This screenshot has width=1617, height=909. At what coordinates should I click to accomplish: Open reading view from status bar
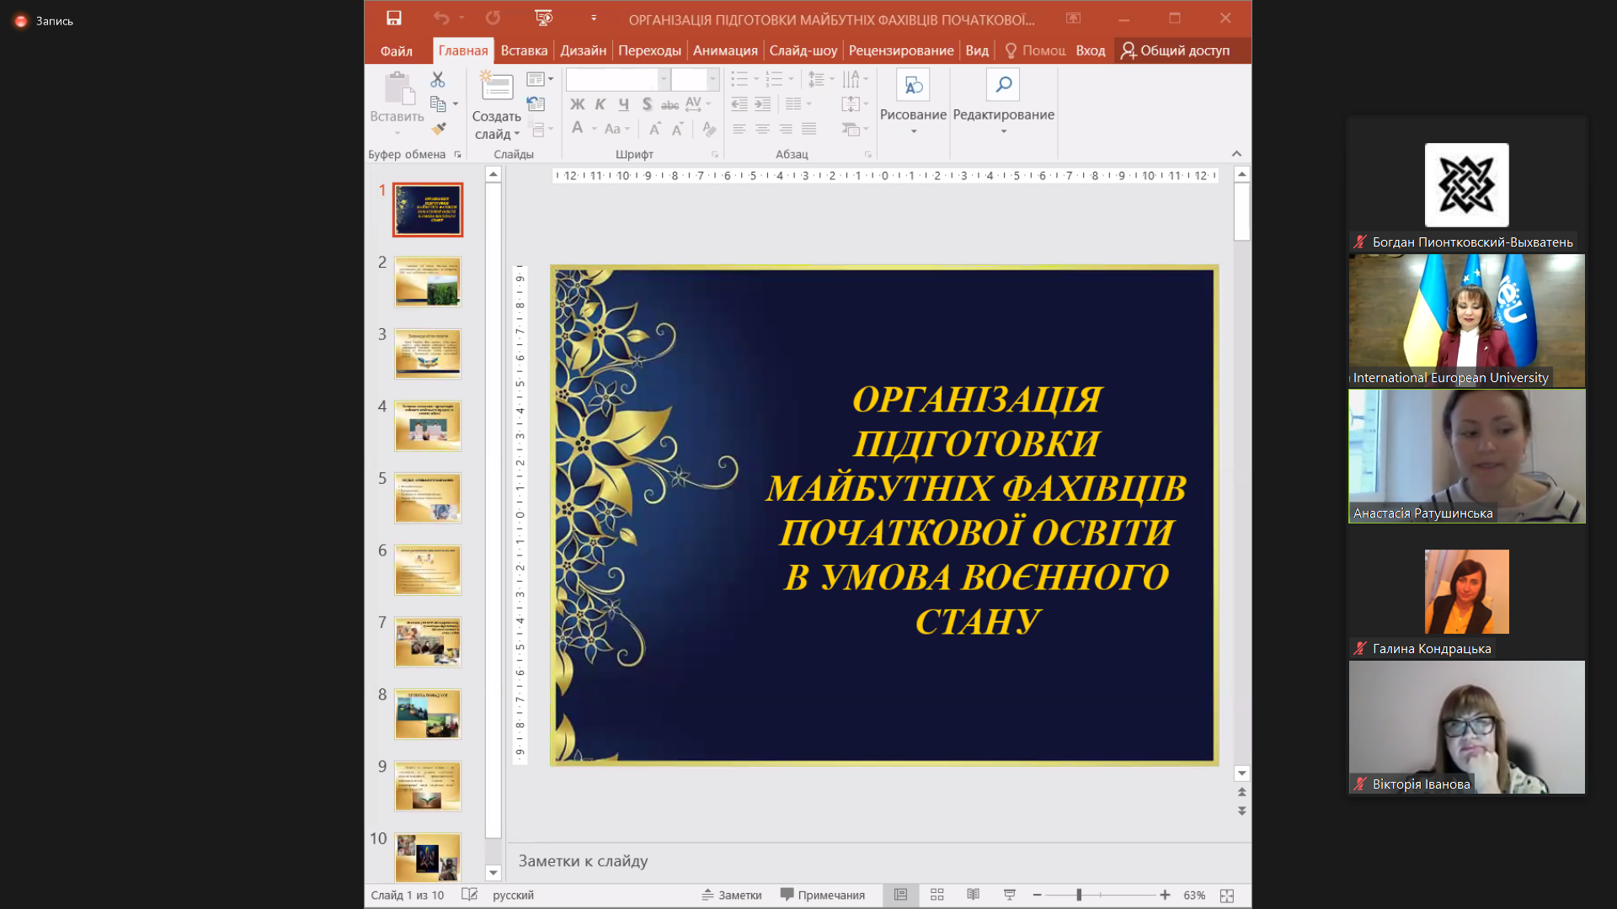click(973, 895)
